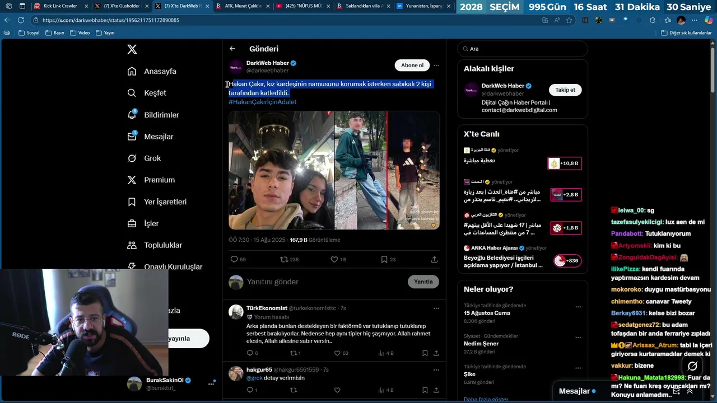Open options for Şike trend
717x403 pixels.
coord(578,368)
